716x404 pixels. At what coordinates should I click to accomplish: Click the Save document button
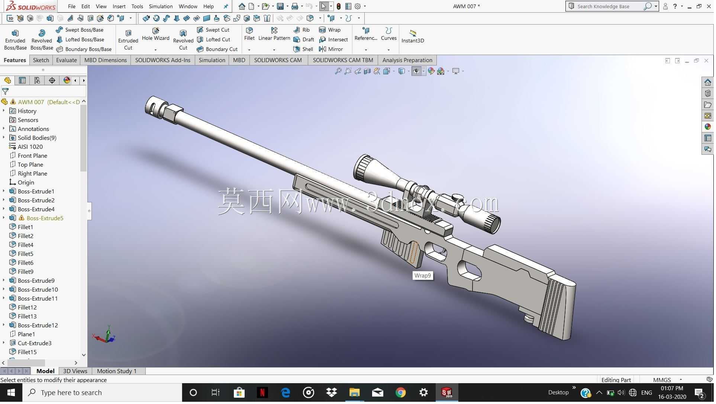280,6
